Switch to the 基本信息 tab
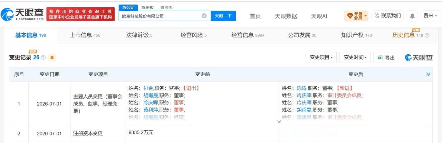This screenshot has width=442, height=143. 30,35
